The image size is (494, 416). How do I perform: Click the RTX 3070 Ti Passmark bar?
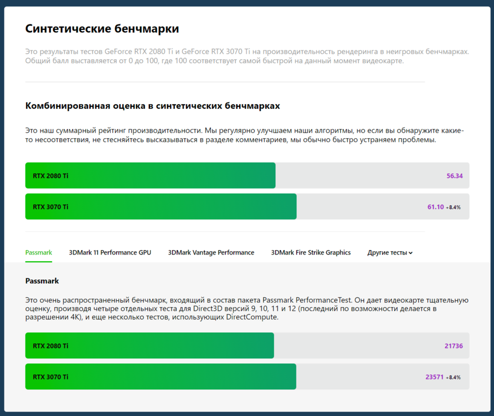161,377
